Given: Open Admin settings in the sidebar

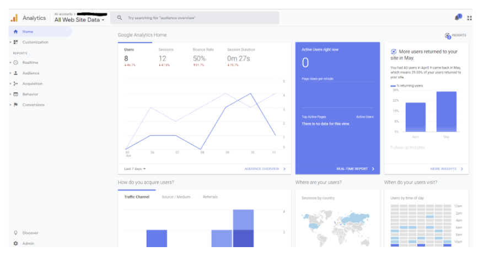Looking at the screenshot, I should coord(28,243).
